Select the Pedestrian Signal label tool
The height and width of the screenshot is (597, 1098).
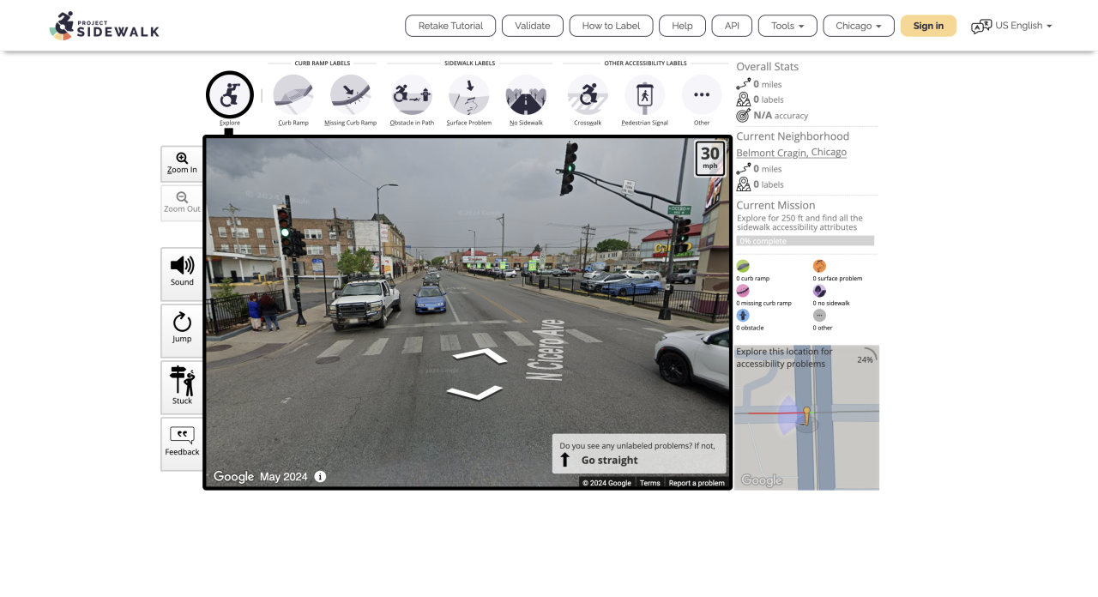click(x=645, y=95)
